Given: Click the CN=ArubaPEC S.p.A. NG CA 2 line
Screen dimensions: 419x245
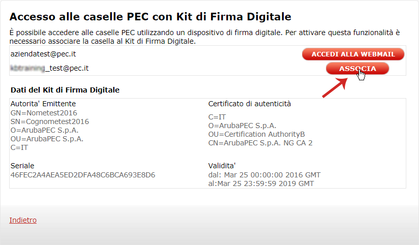Looking at the screenshot, I should click(x=260, y=143).
